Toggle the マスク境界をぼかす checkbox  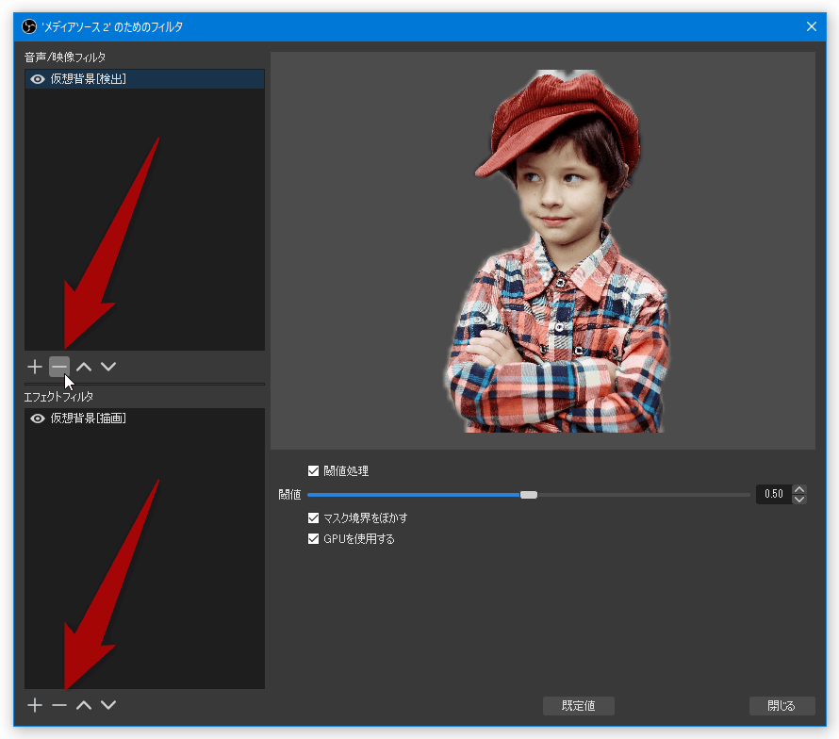(314, 518)
